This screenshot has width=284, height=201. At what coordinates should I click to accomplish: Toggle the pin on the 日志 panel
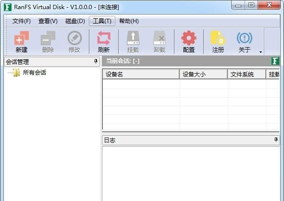[x=276, y=140]
